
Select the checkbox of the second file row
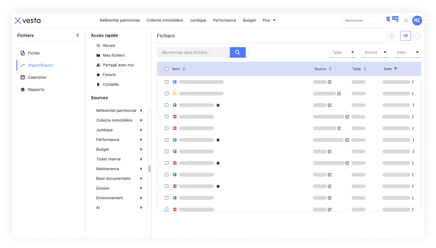(x=167, y=94)
